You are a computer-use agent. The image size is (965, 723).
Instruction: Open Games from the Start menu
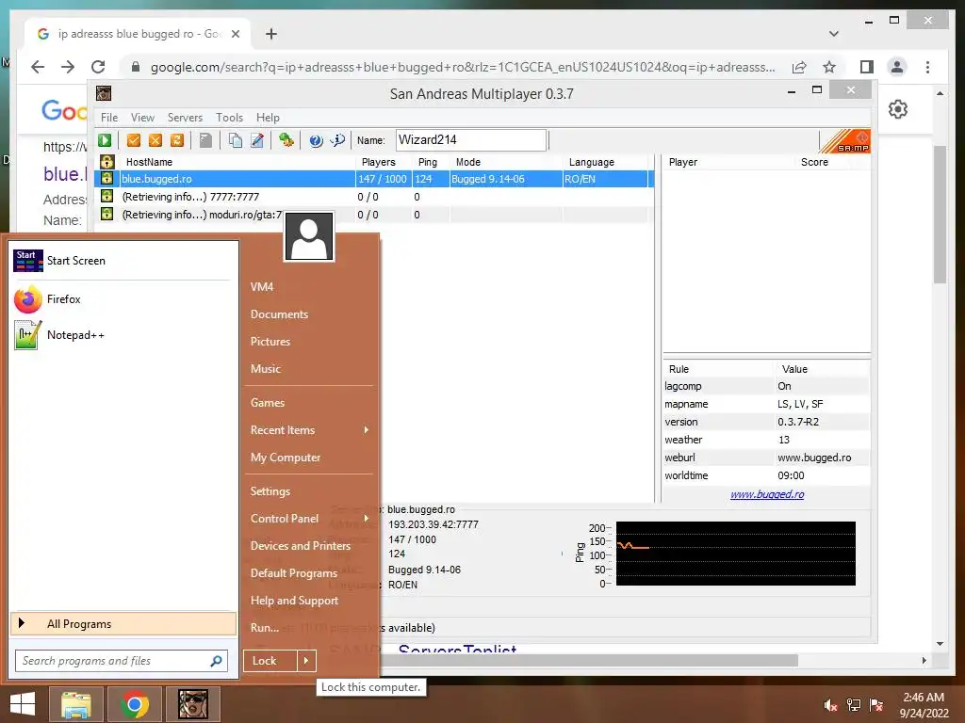pyautogui.click(x=267, y=403)
